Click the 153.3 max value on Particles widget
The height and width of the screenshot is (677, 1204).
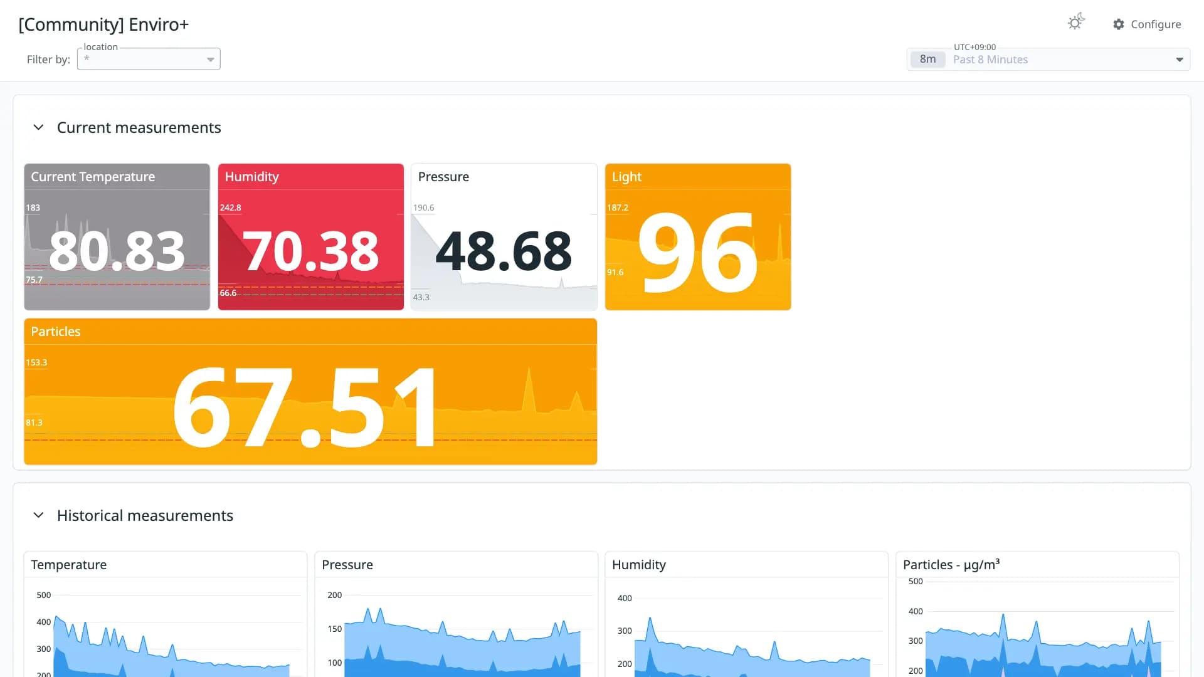(x=36, y=362)
